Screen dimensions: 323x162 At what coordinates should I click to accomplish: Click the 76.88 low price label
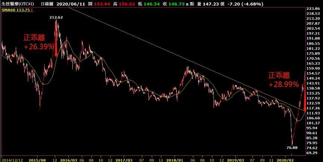point(292,148)
